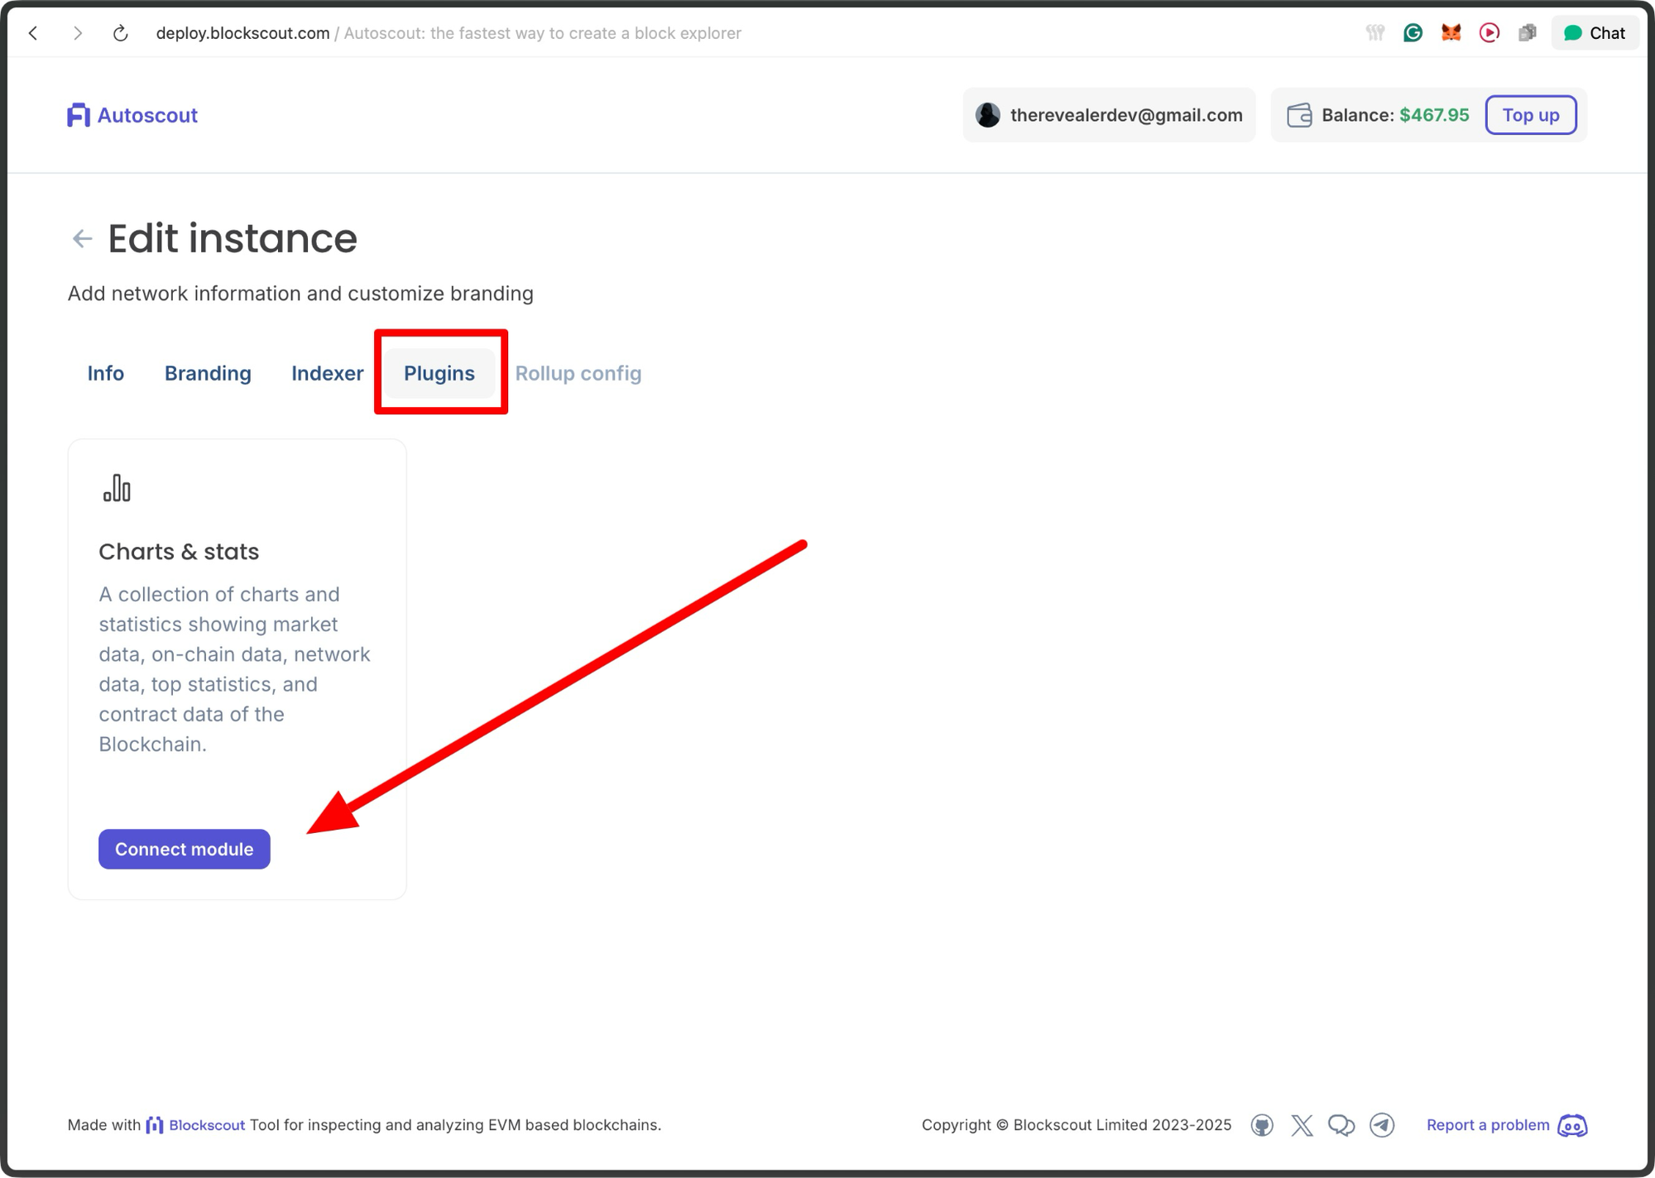
Task: Click the Discord icon beside Report a problem
Action: coord(1571,1126)
